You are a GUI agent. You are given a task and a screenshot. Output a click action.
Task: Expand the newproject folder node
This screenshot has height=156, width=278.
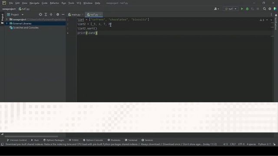7,19
